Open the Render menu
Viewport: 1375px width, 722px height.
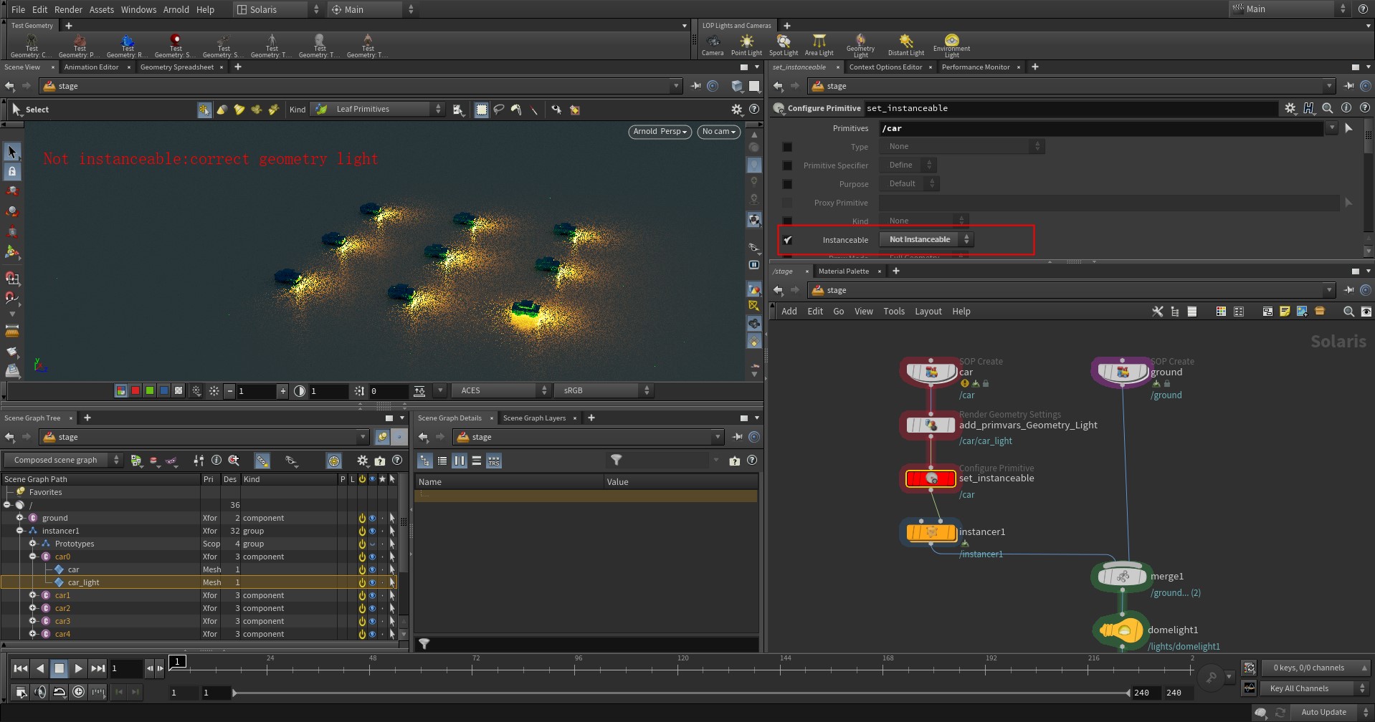68,9
